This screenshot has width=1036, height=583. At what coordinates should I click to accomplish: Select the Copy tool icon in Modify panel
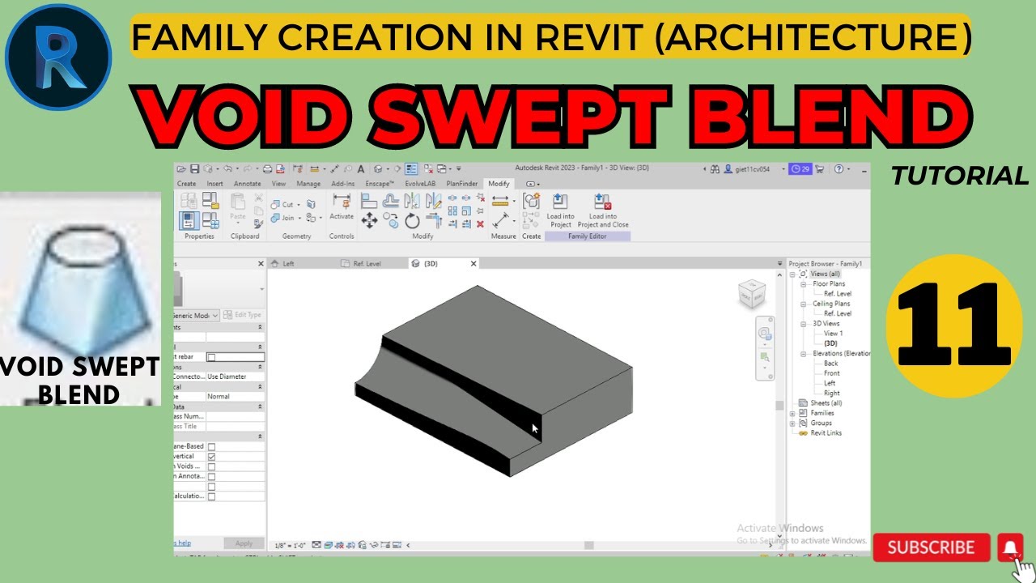(x=390, y=220)
